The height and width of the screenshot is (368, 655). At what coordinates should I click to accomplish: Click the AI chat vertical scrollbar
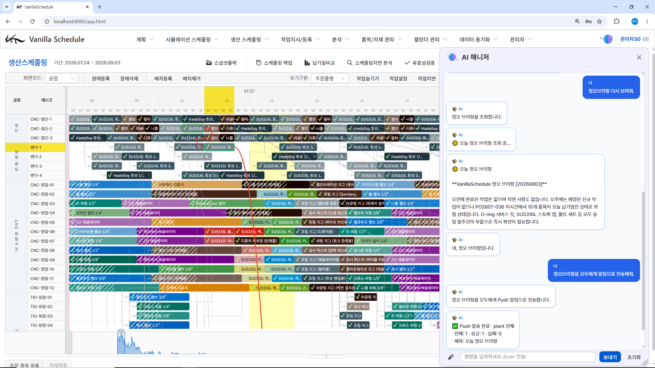(643, 261)
